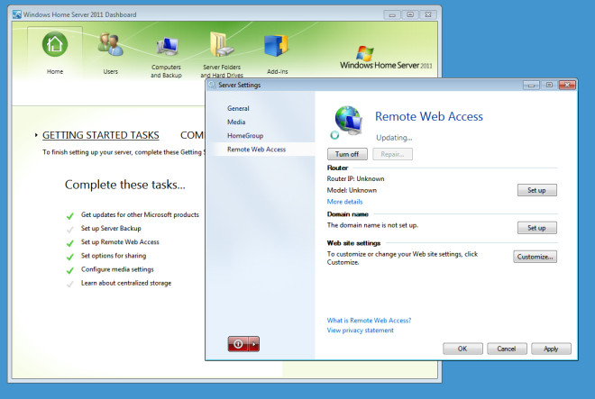Open the Home section in Dashboard

coord(55,52)
